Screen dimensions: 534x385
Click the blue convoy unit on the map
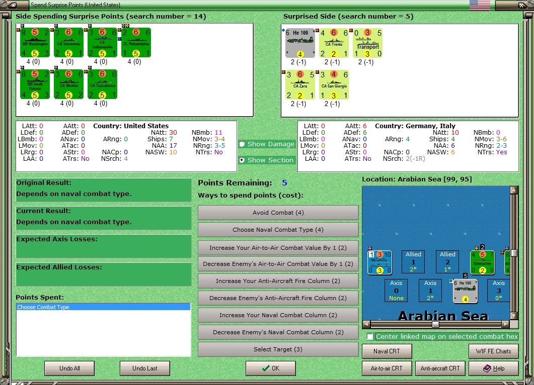pos(379,262)
